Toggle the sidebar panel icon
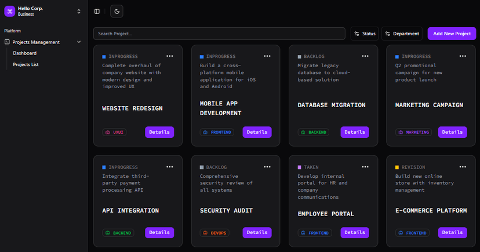 [x=97, y=11]
